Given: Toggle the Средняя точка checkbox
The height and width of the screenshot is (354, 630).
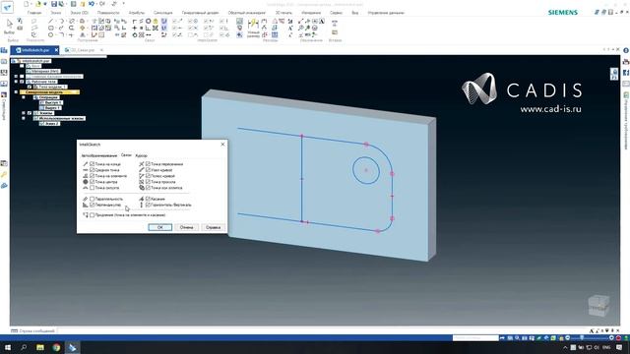Looking at the screenshot, I should click(x=92, y=170).
